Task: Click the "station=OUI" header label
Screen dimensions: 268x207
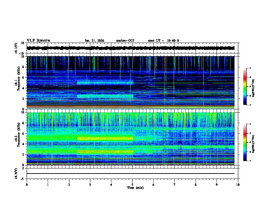Action: pyautogui.click(x=125, y=41)
